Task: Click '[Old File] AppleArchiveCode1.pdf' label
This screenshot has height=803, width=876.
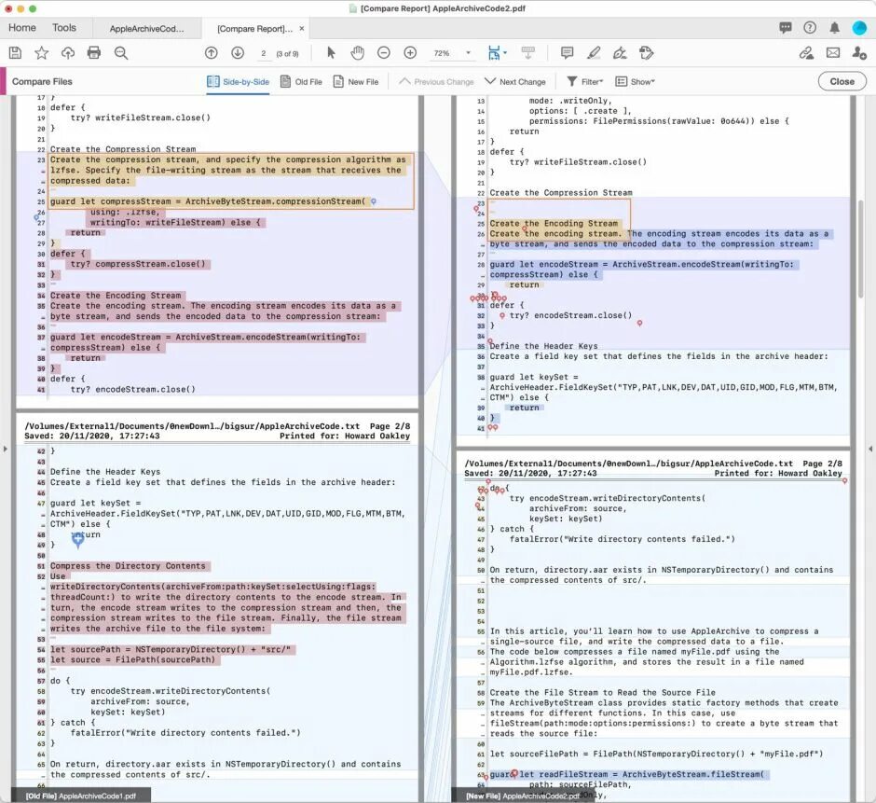Action: pos(81,796)
